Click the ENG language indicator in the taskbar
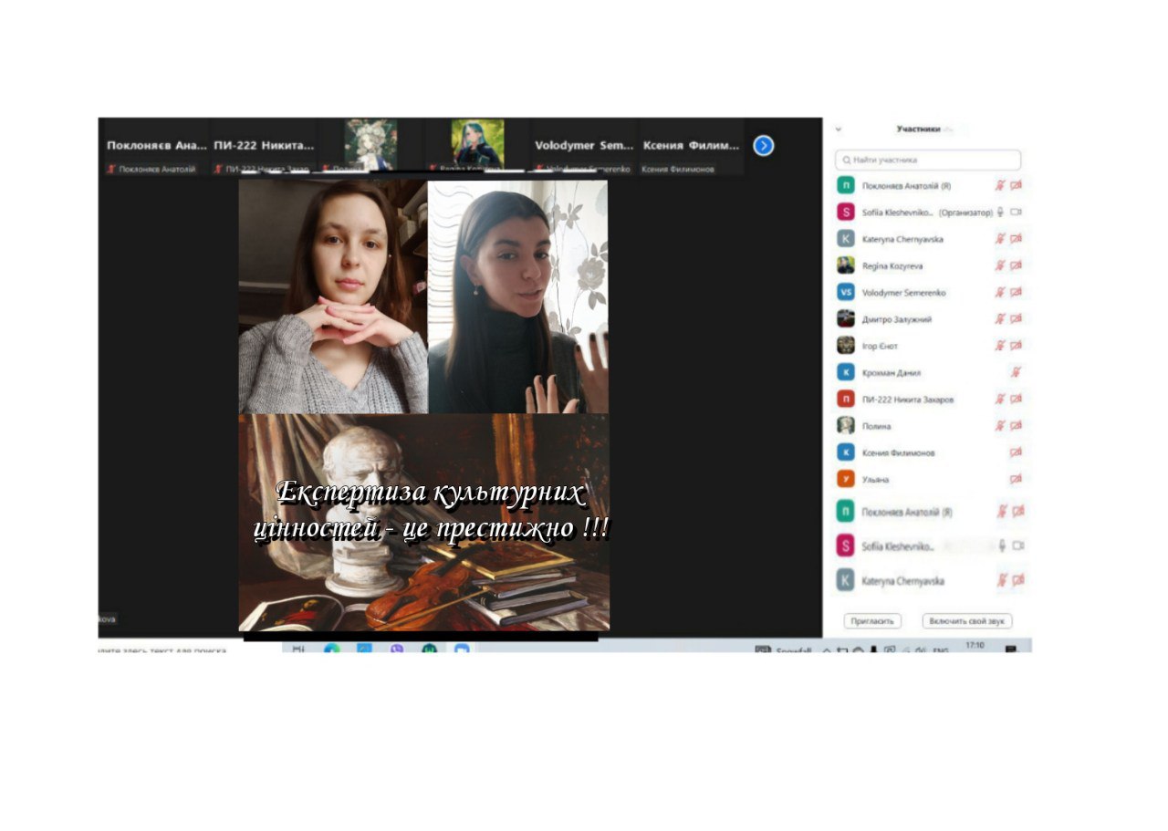Image resolution: width=1168 pixels, height=831 pixels. click(940, 650)
